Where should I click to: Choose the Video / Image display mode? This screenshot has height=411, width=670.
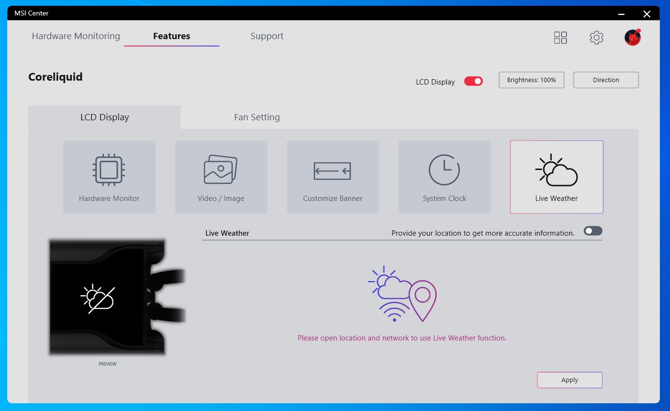click(221, 177)
